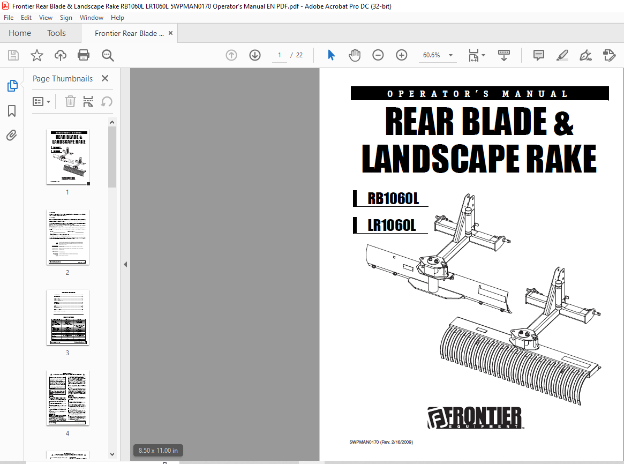
Task: Zoom out with the minus icon
Action: tap(378, 55)
